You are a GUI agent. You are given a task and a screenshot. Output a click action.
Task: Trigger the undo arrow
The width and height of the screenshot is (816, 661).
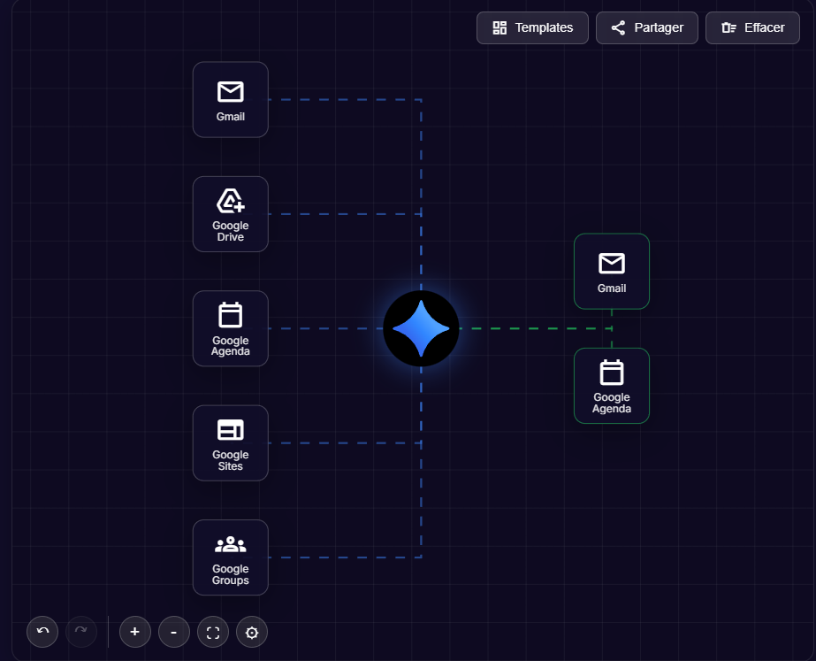coord(42,632)
